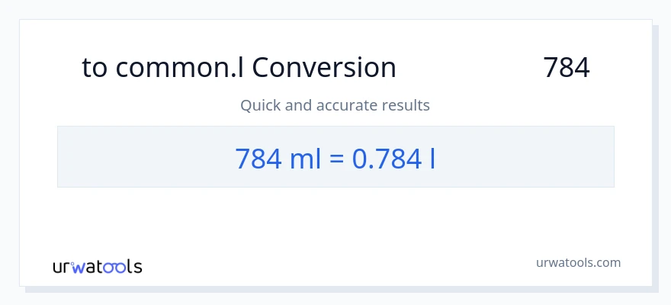Click the word 'to' starting the heading
671x305 pixels.
(x=95, y=68)
